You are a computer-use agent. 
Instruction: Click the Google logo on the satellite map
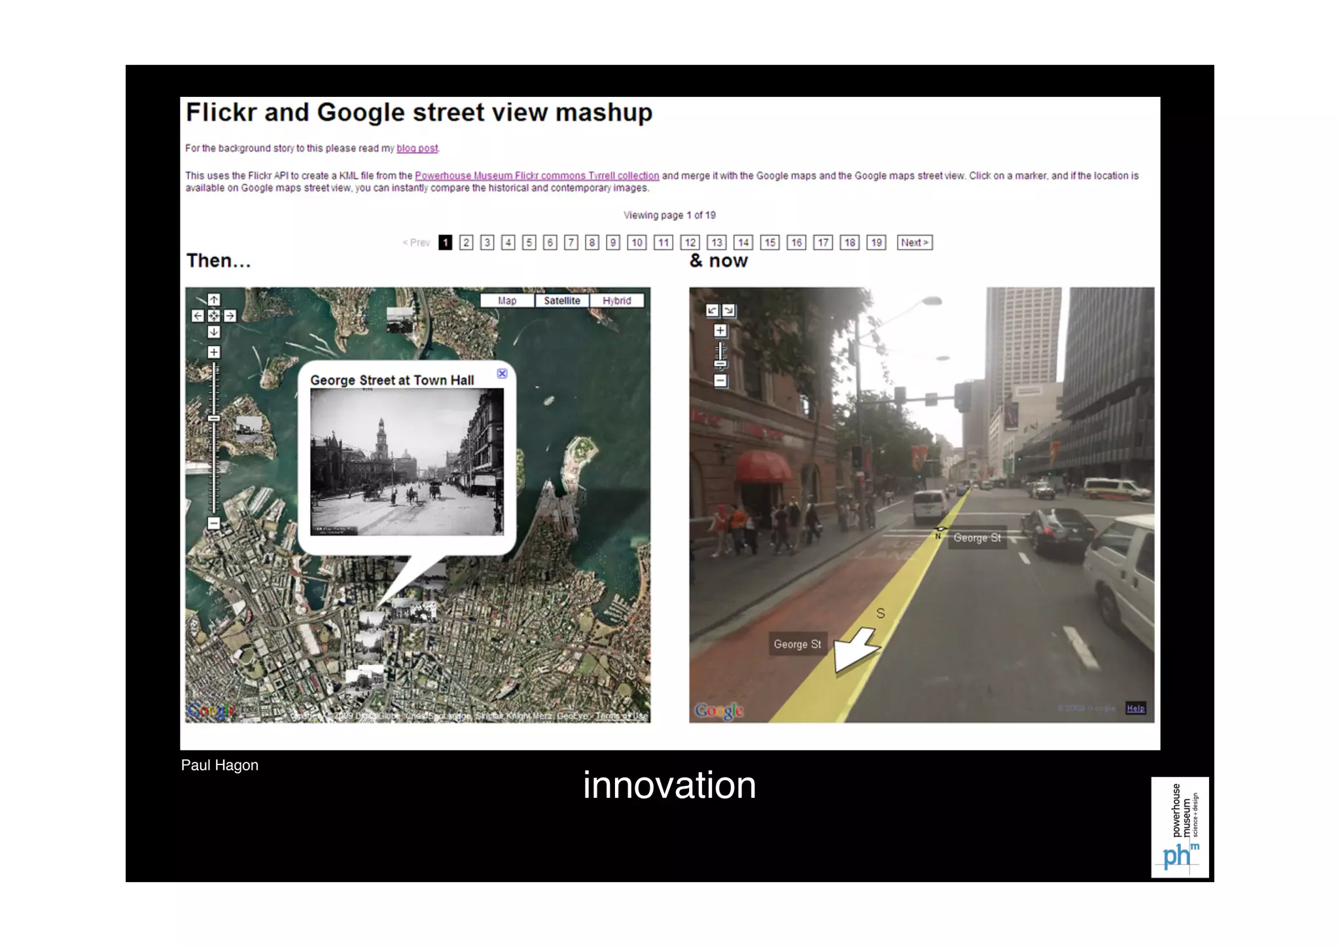210,711
